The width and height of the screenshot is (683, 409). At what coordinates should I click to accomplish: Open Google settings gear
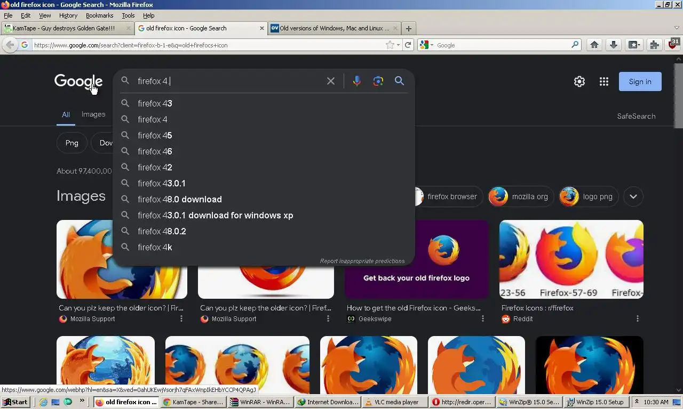(x=579, y=81)
